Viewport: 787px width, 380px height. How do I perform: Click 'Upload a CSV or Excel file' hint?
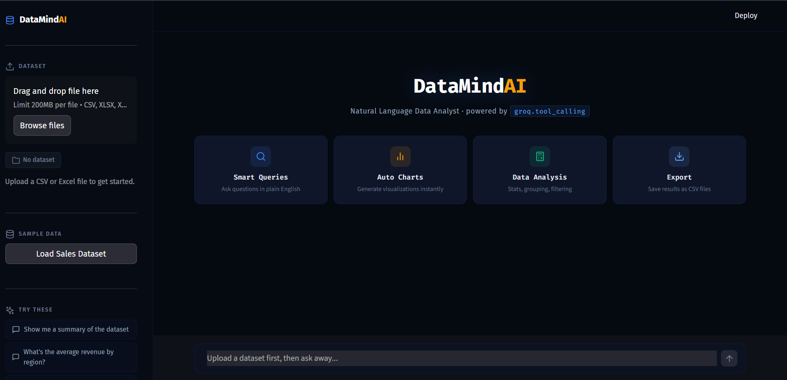[70, 182]
